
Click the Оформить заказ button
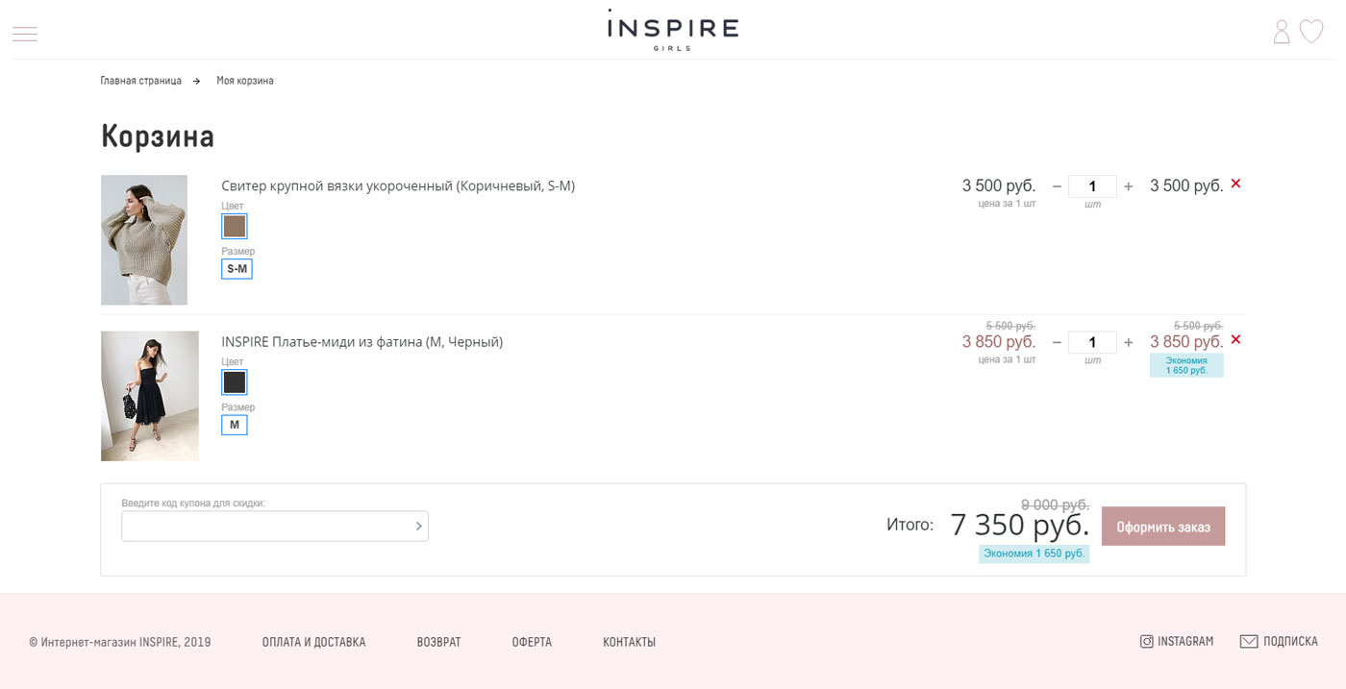click(x=1163, y=527)
